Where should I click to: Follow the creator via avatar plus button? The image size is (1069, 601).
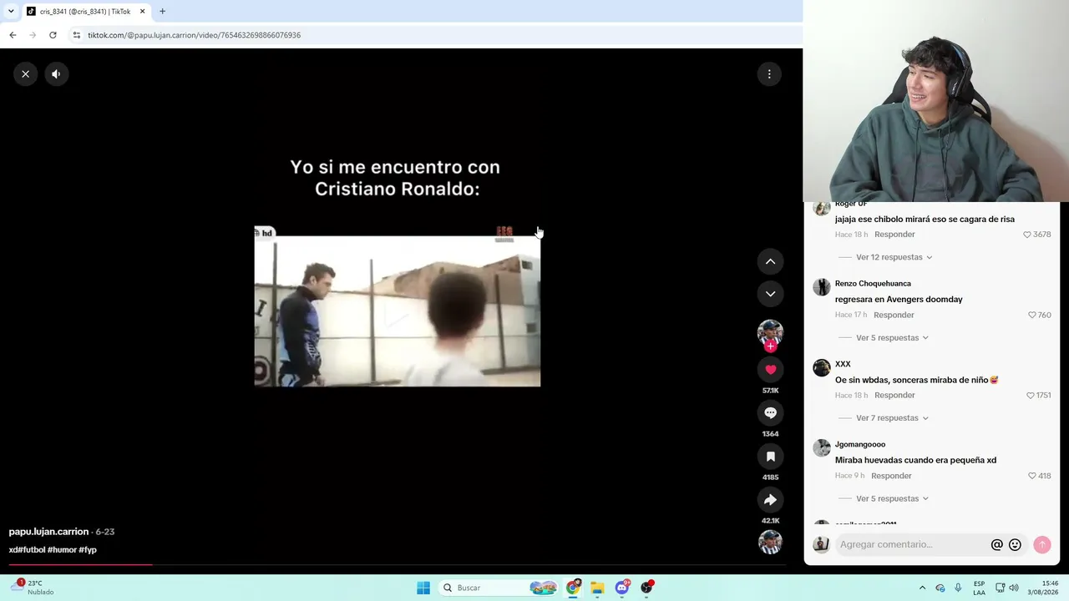click(770, 346)
